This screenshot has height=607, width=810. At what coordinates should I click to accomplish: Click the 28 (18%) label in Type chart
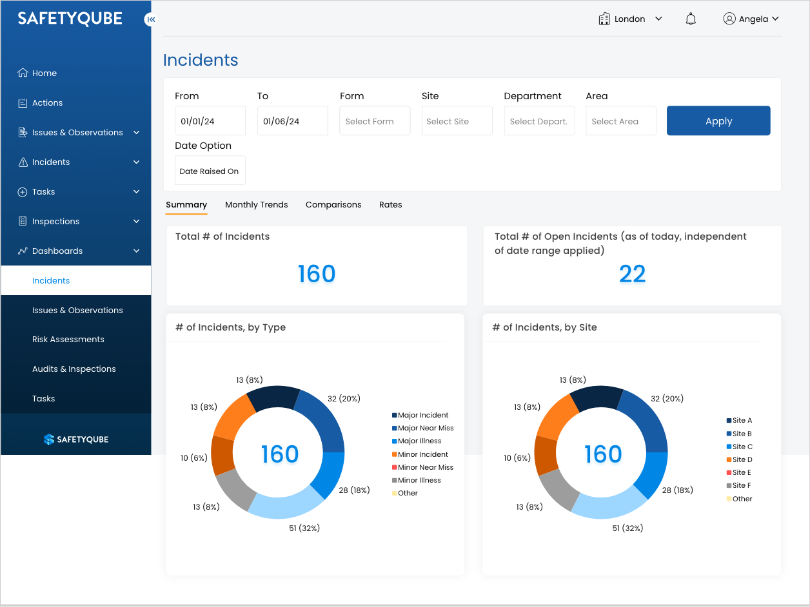[354, 490]
